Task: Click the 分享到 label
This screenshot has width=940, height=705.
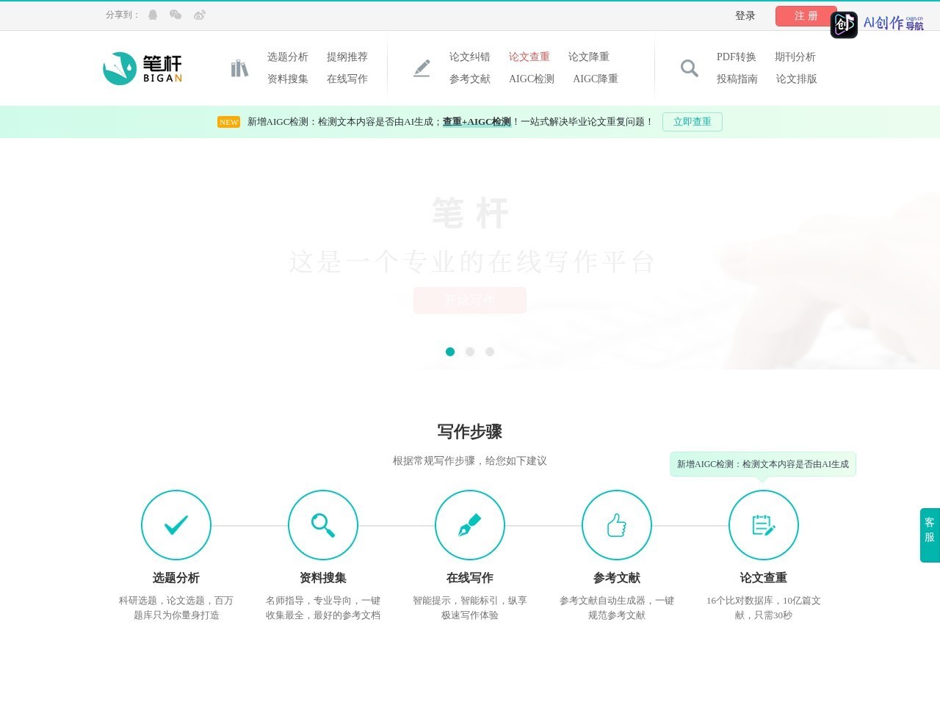Action: [123, 15]
